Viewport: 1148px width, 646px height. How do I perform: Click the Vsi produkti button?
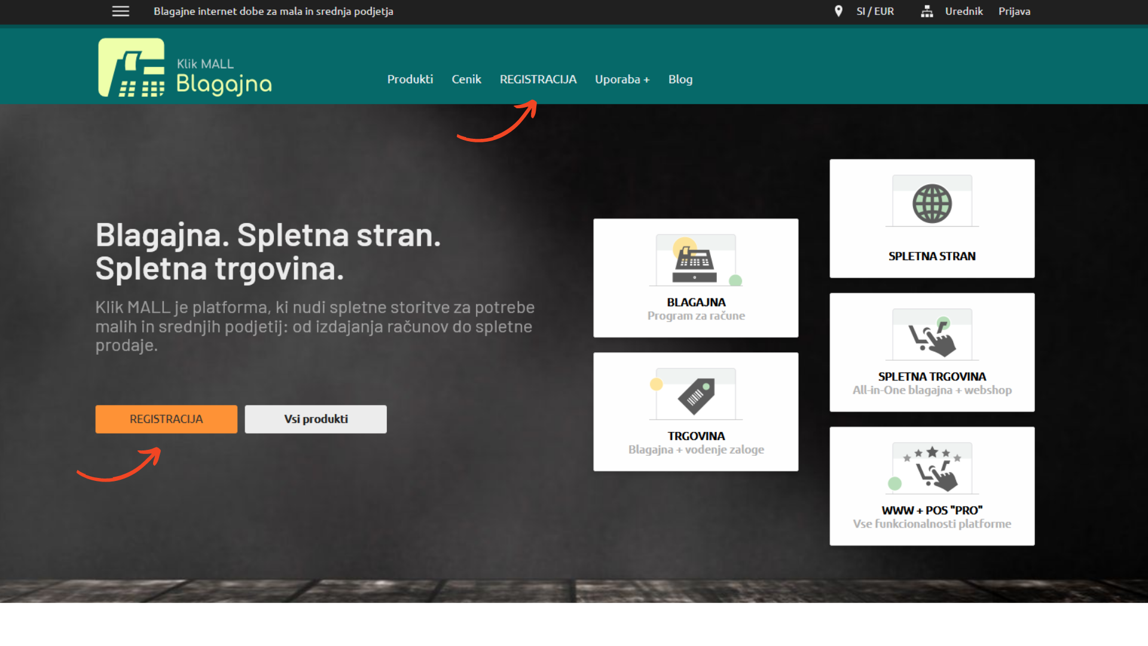coord(316,419)
